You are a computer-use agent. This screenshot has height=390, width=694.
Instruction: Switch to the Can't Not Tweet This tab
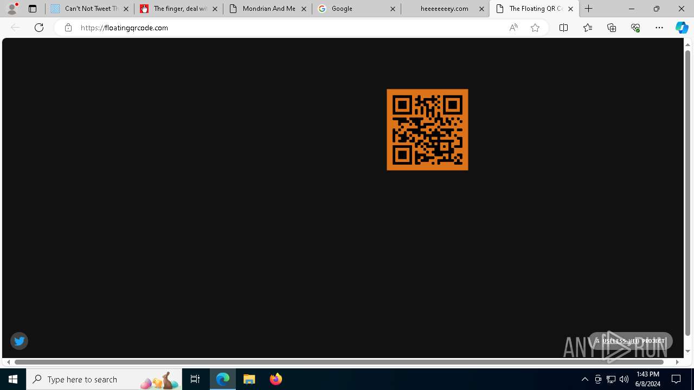point(89,9)
